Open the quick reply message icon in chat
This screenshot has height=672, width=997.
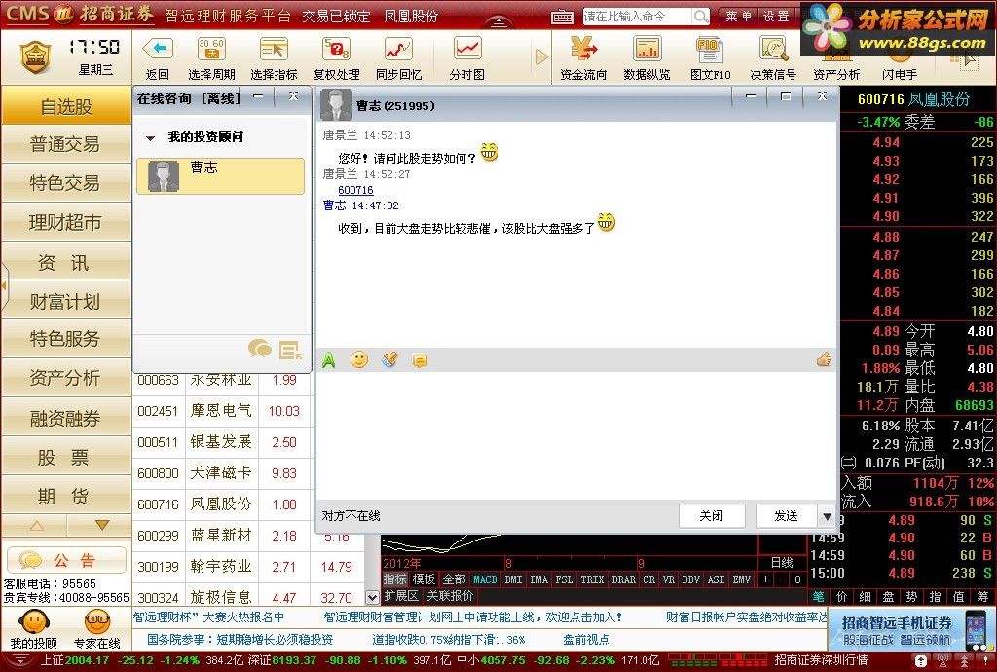click(x=420, y=360)
